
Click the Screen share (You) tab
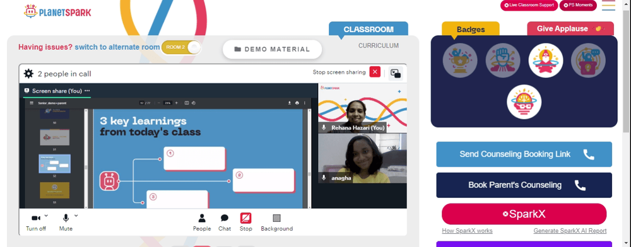pos(57,91)
